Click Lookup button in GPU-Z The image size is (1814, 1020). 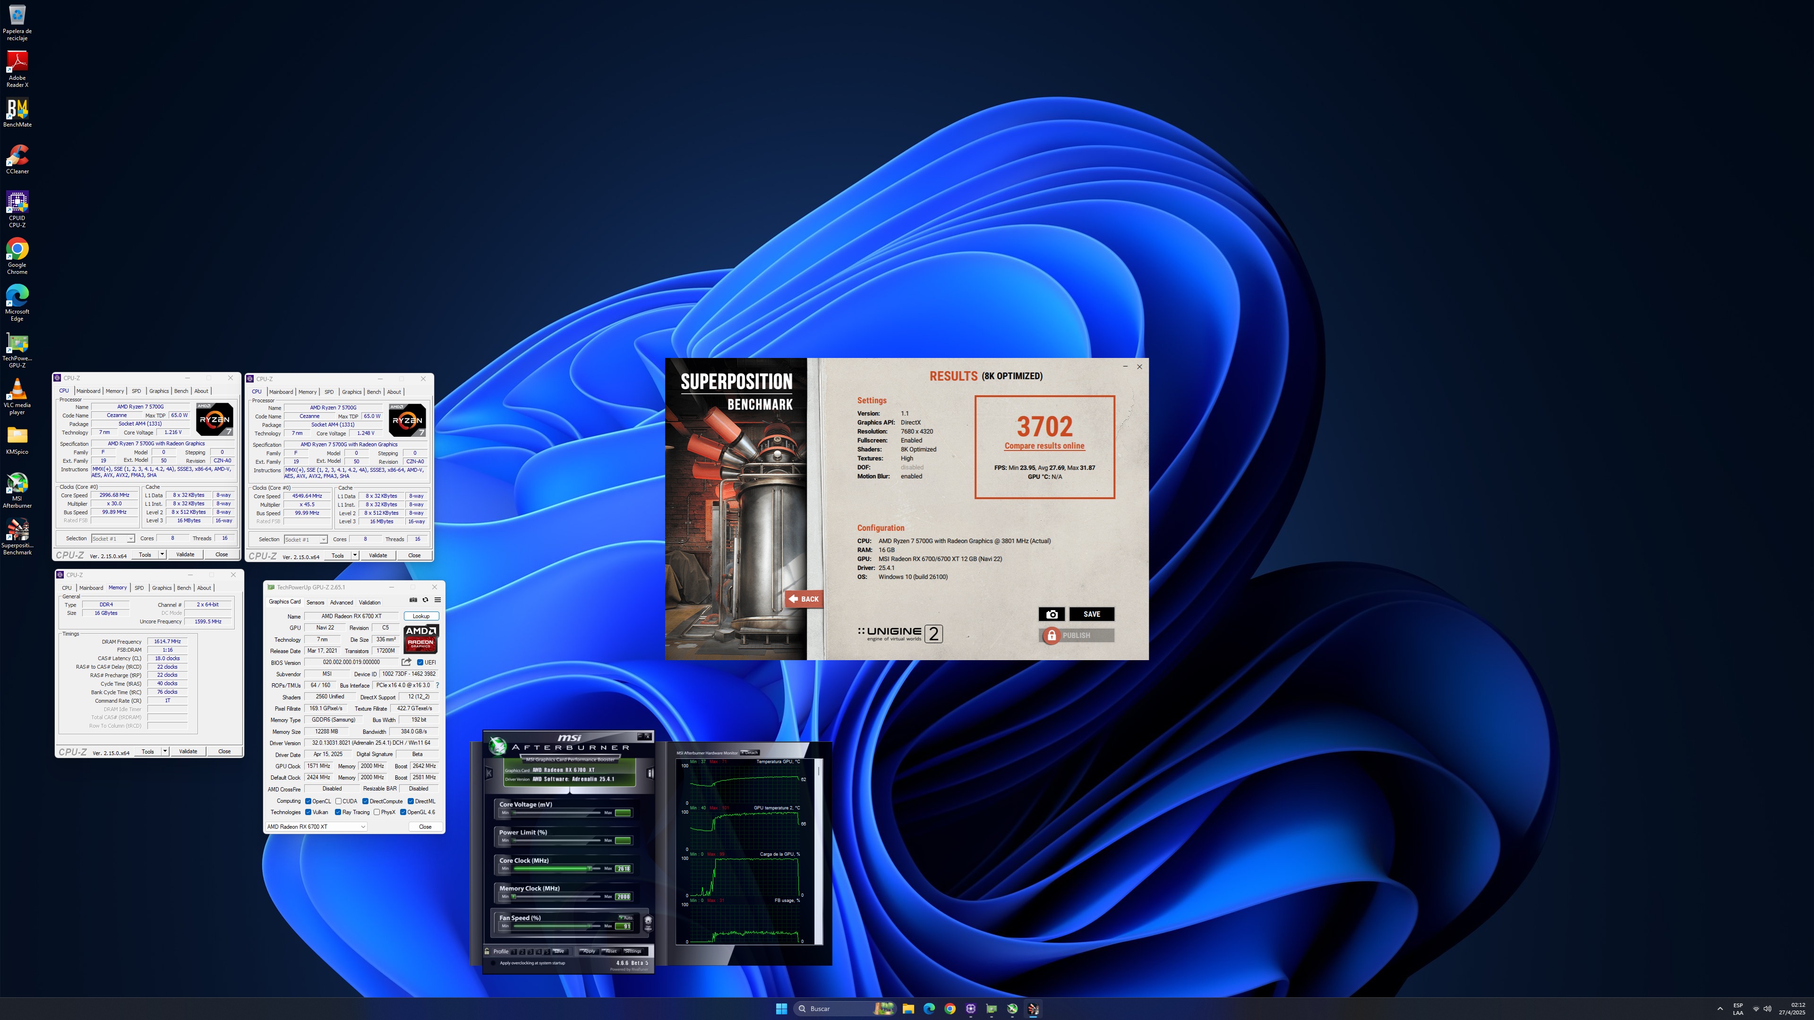[x=421, y=616]
